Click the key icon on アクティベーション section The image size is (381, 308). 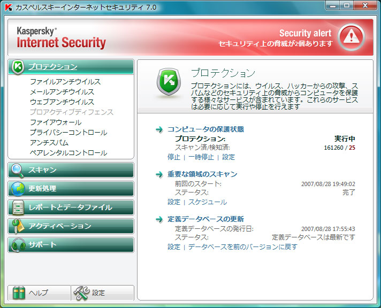[x=18, y=226]
